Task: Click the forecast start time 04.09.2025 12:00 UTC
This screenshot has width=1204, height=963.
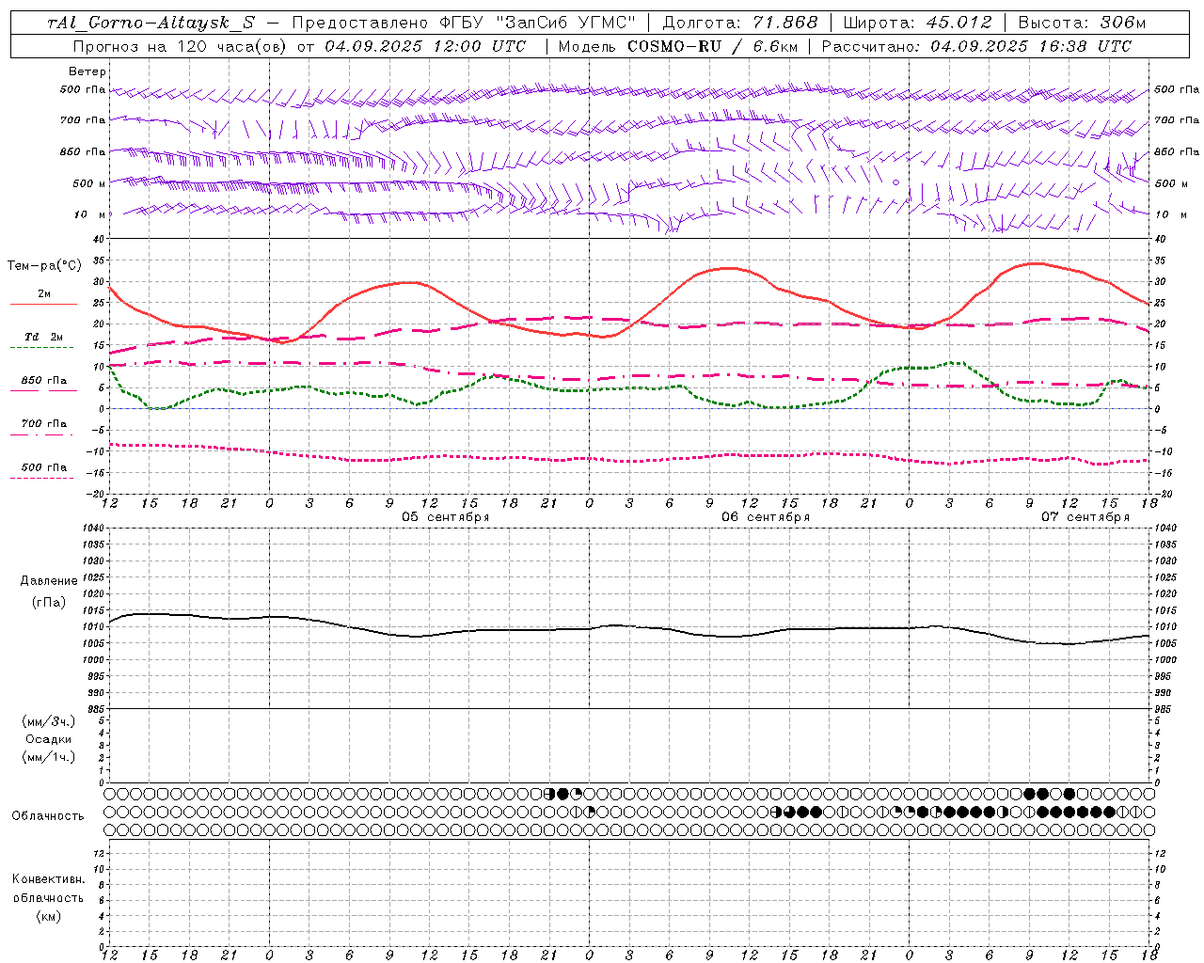Action: [x=425, y=46]
